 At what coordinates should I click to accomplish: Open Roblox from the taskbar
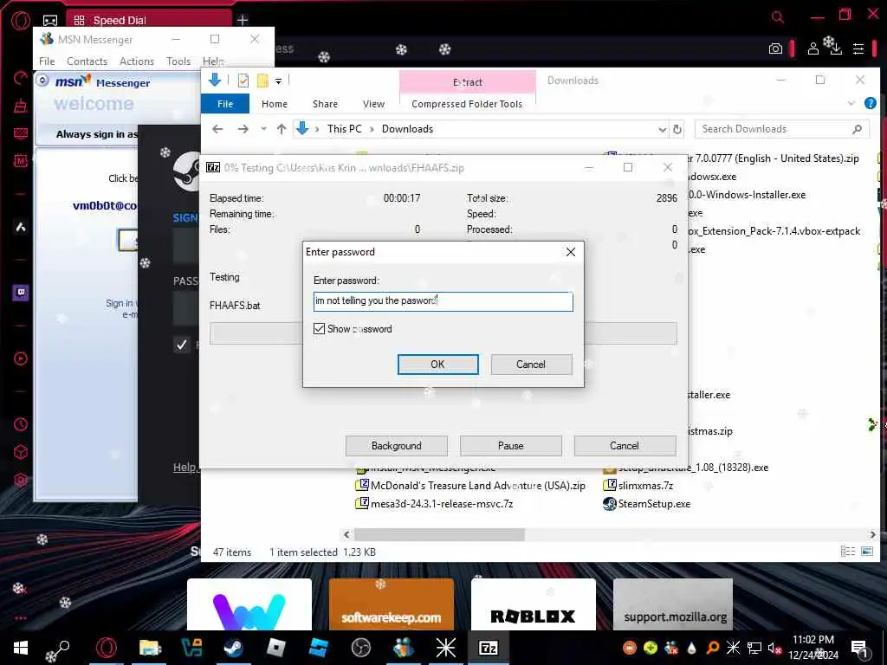pyautogui.click(x=276, y=648)
